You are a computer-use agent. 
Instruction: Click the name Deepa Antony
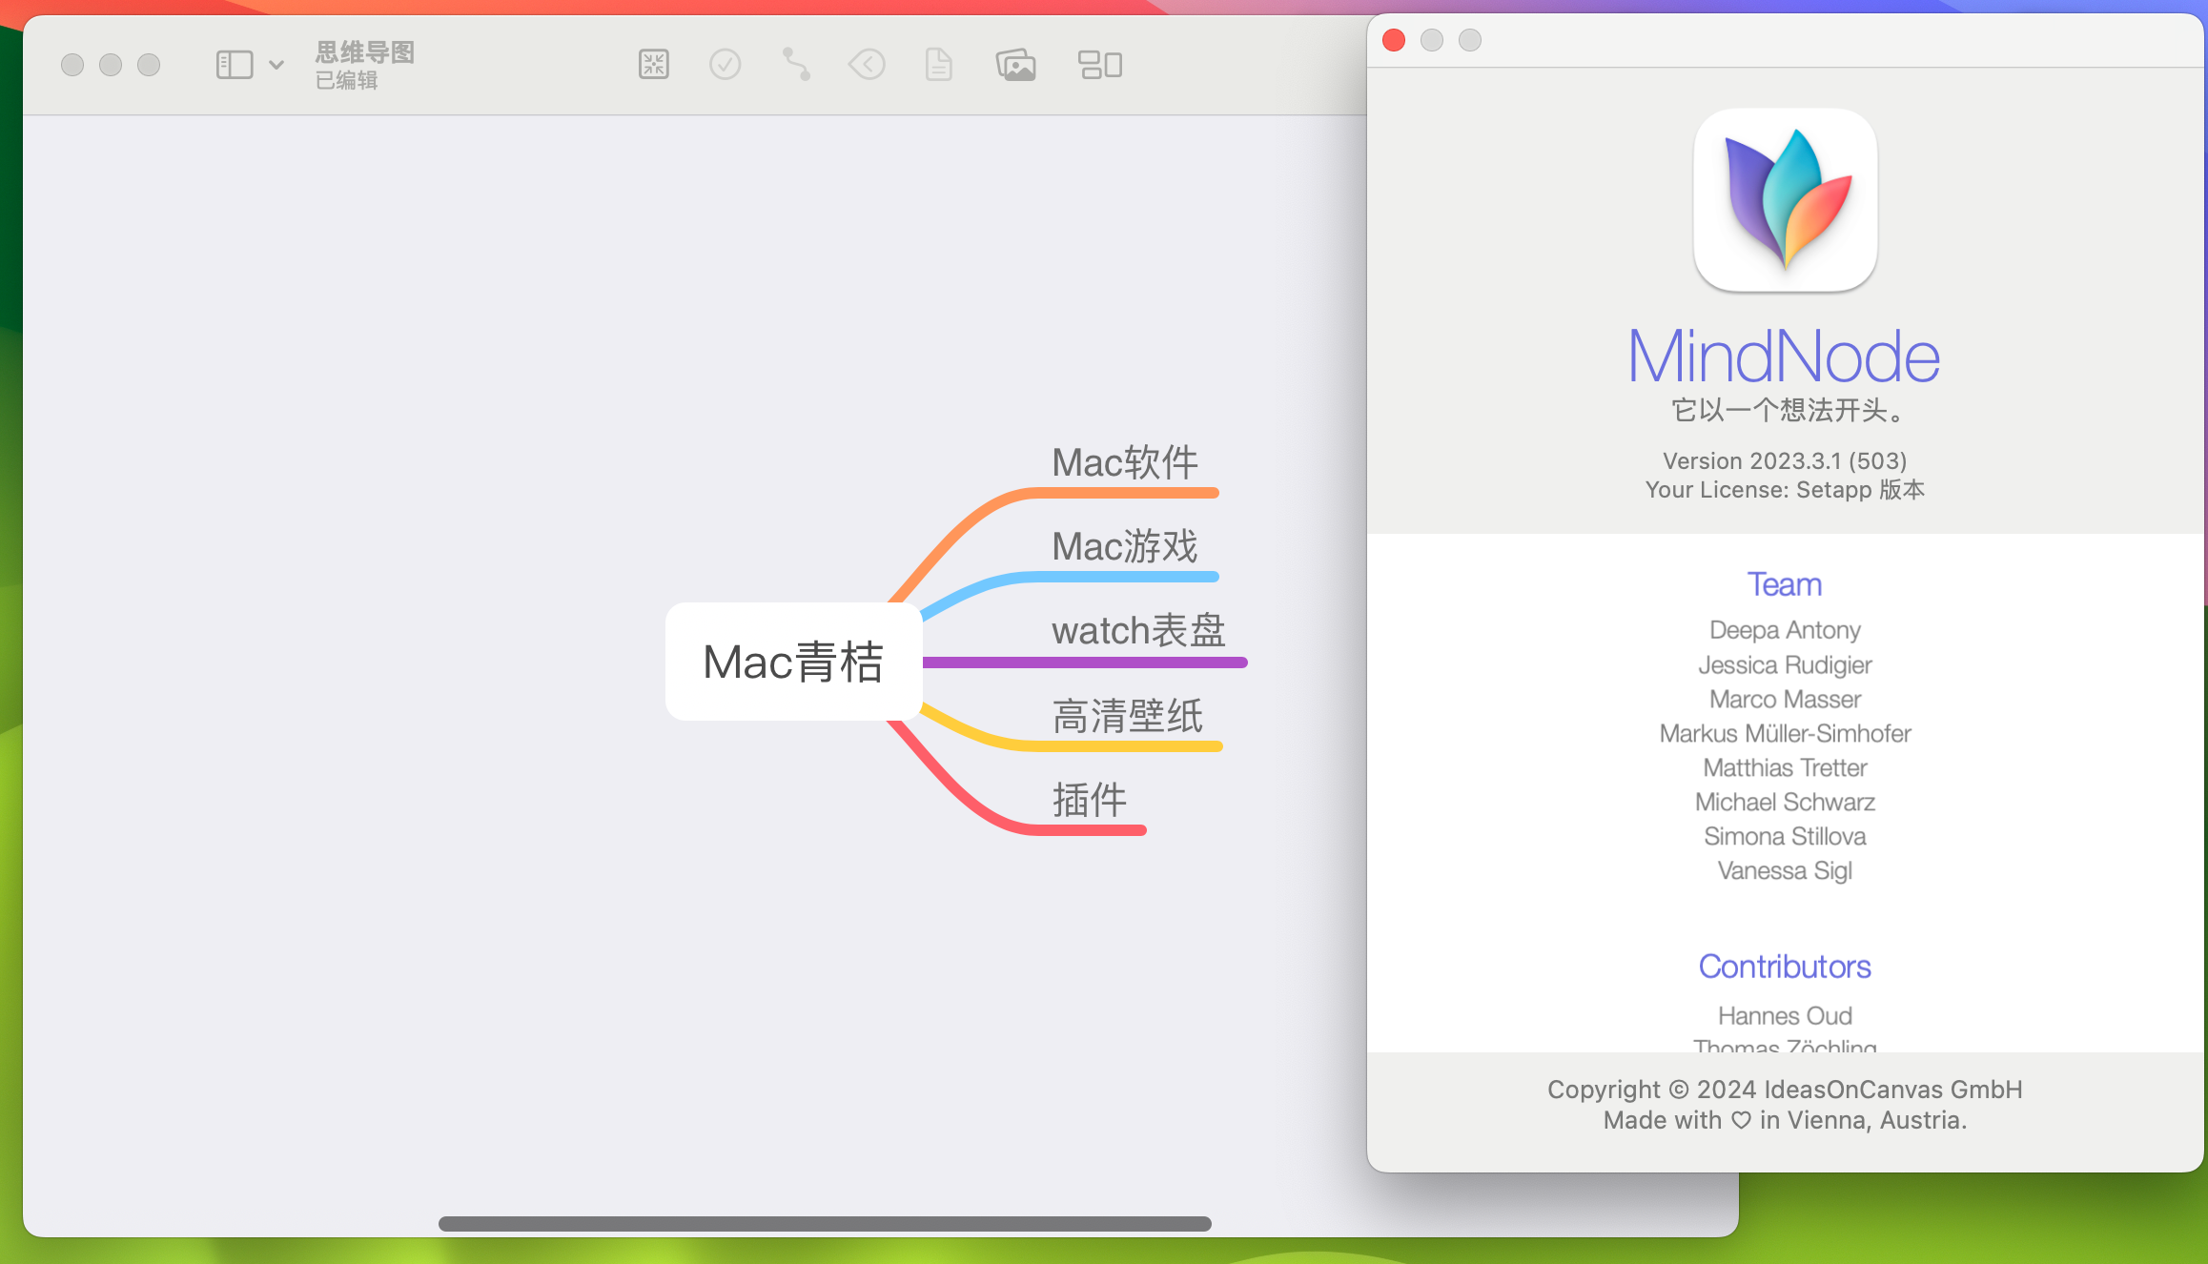click(1785, 630)
